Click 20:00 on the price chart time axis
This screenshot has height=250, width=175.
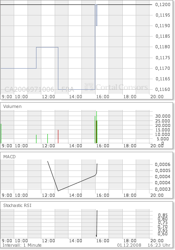pyautogui.click(x=157, y=97)
